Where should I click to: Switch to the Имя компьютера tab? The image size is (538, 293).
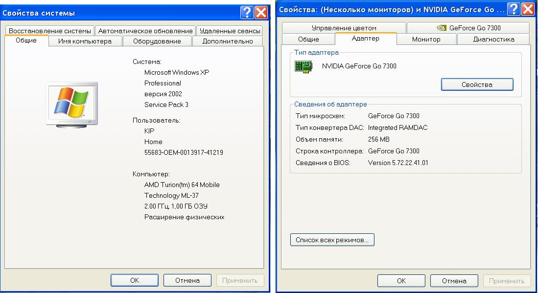tap(85, 41)
